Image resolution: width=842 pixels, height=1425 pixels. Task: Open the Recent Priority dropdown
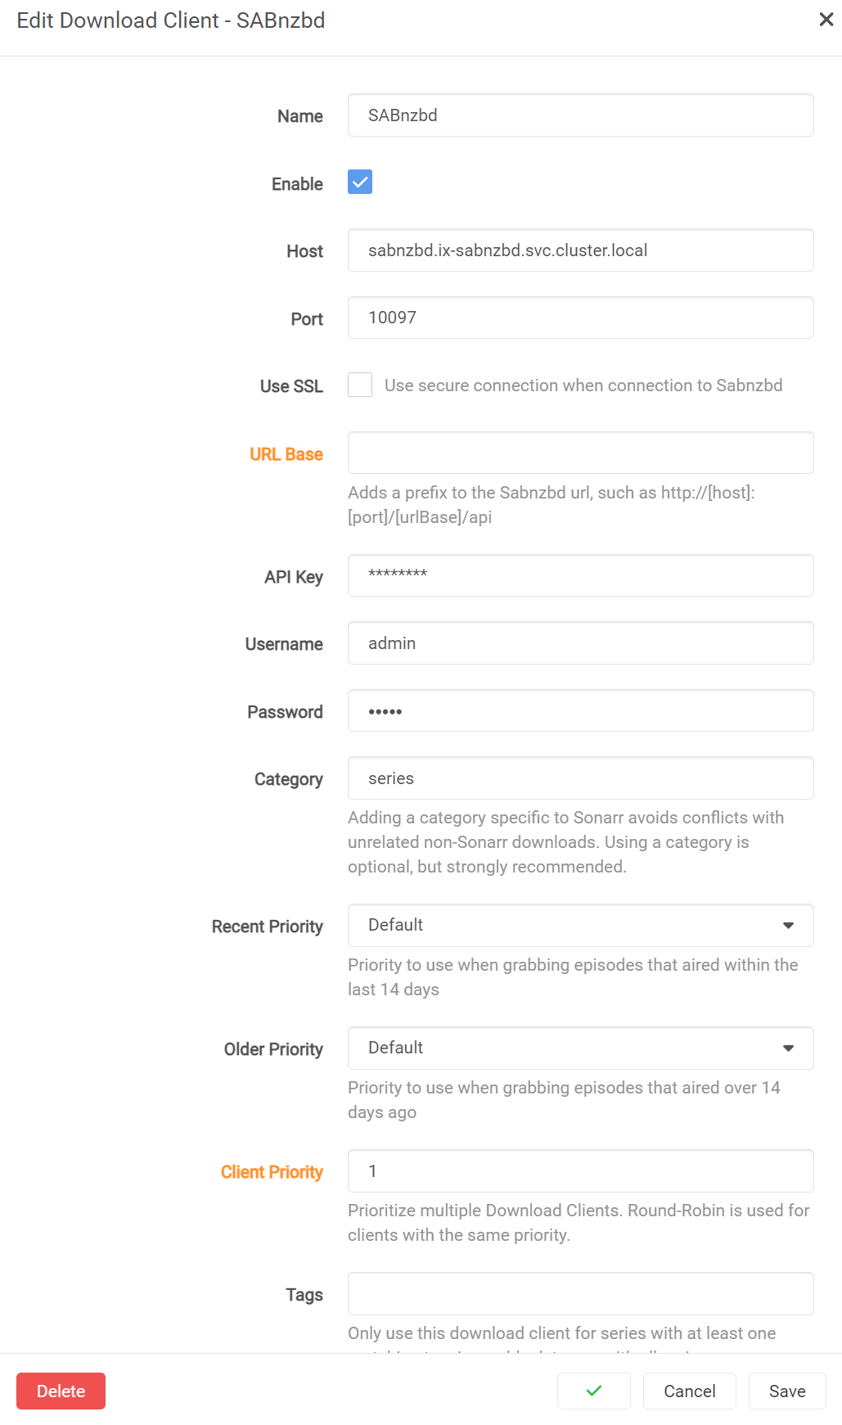point(580,925)
